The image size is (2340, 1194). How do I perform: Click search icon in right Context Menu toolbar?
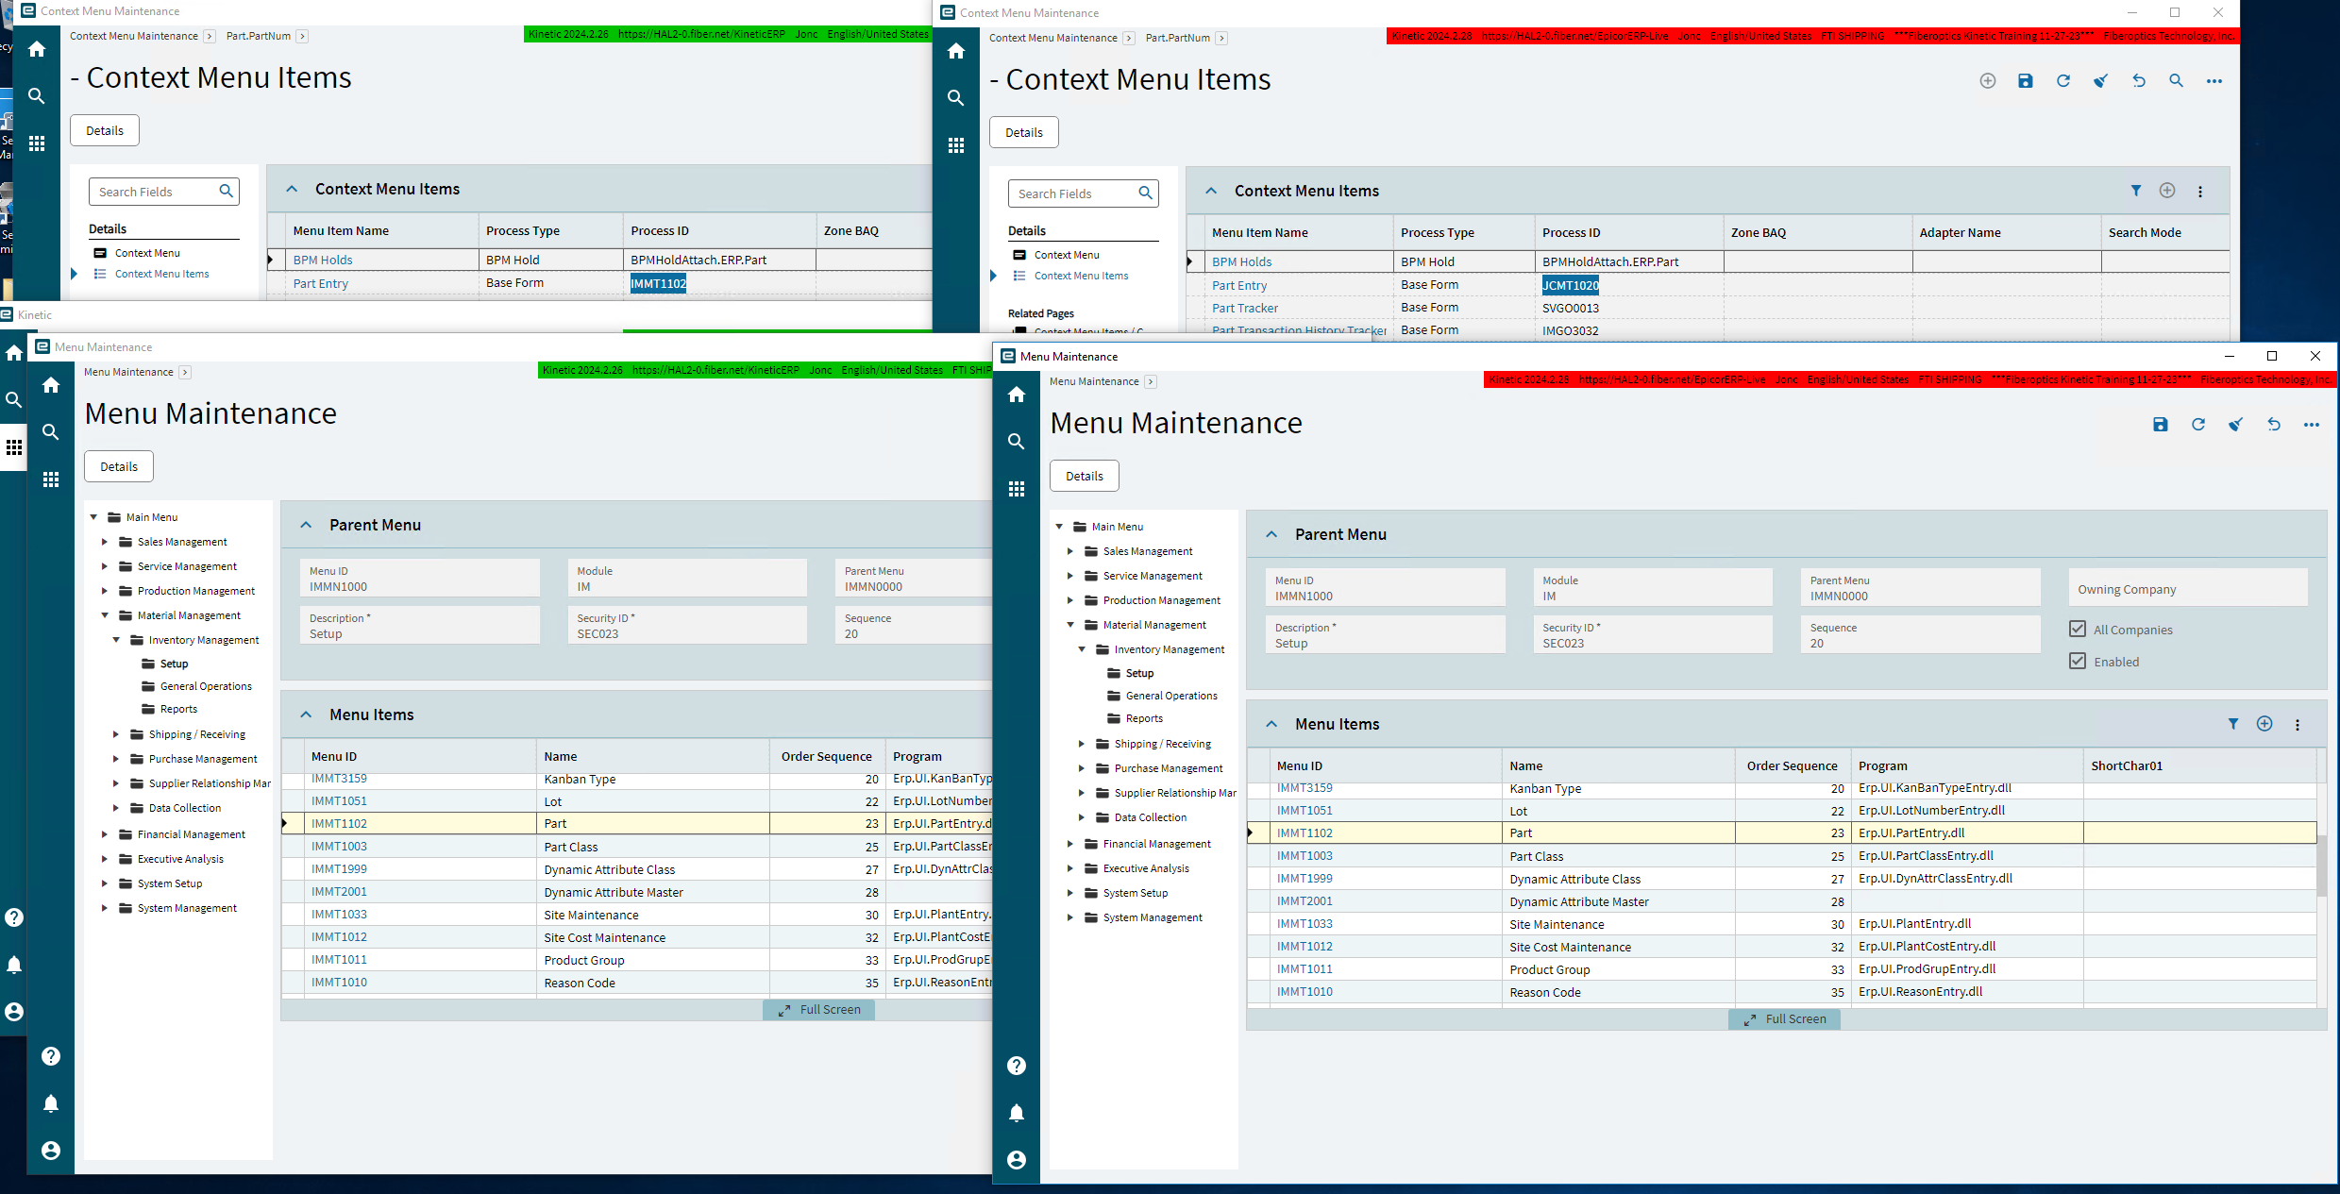2176,81
